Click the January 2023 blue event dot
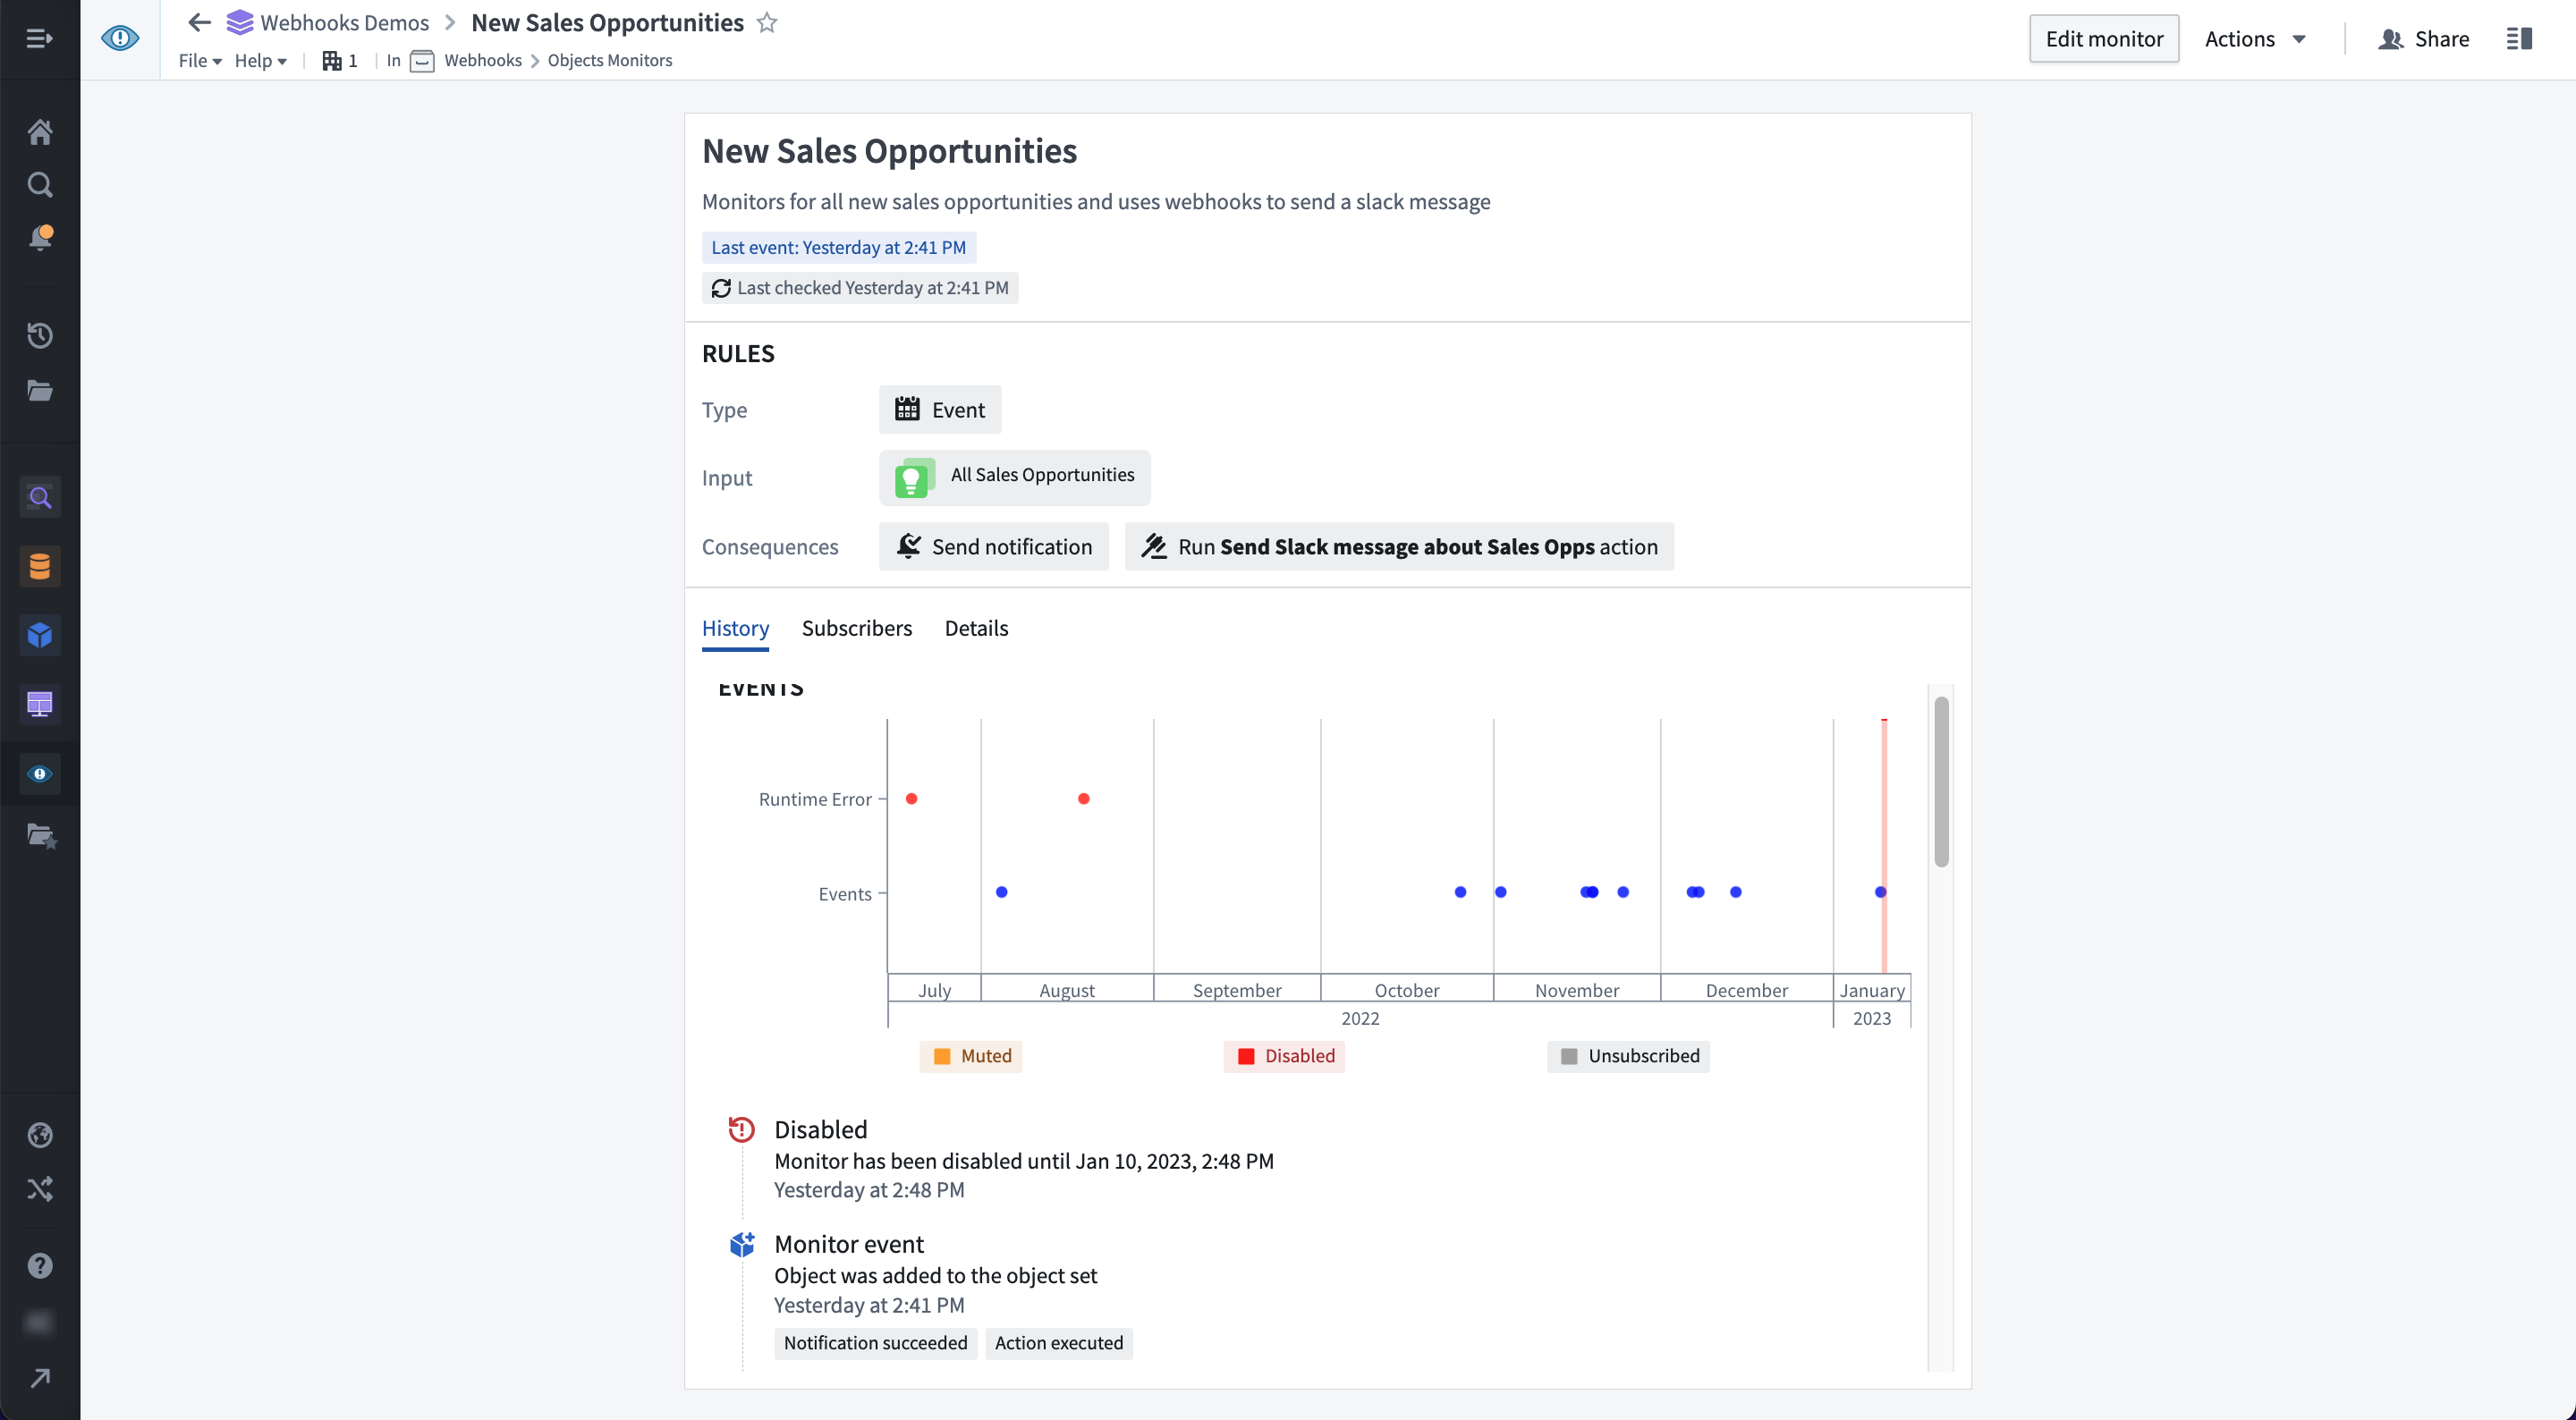 click(1880, 892)
